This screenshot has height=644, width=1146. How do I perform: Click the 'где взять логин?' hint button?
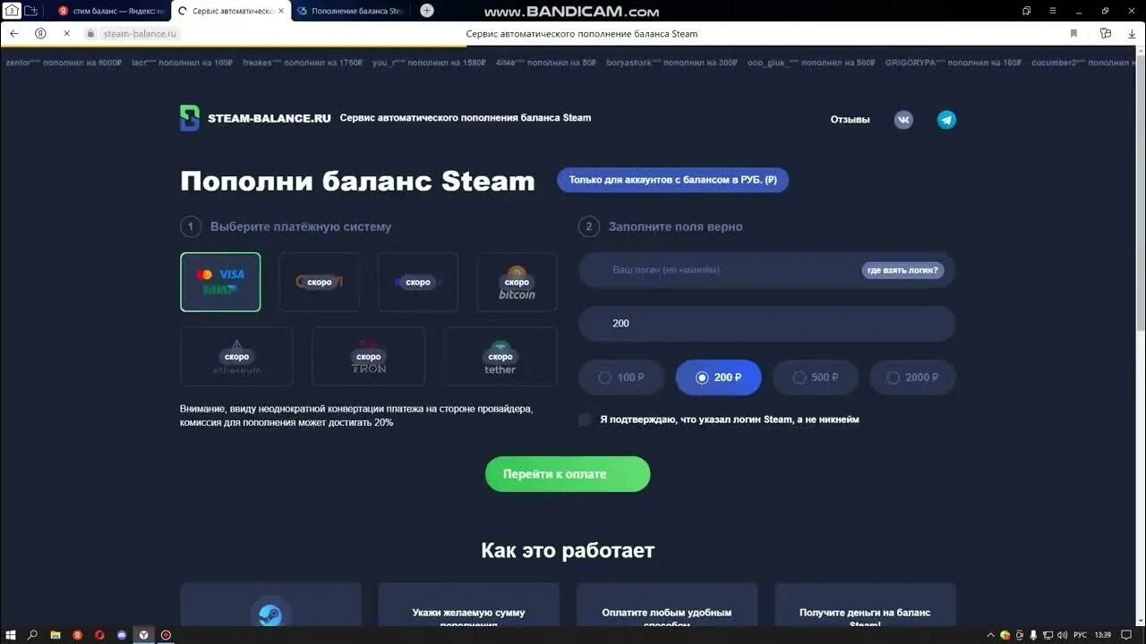pos(902,270)
